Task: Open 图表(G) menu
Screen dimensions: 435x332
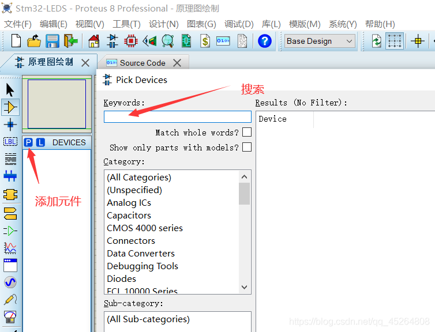Action: pyautogui.click(x=201, y=24)
